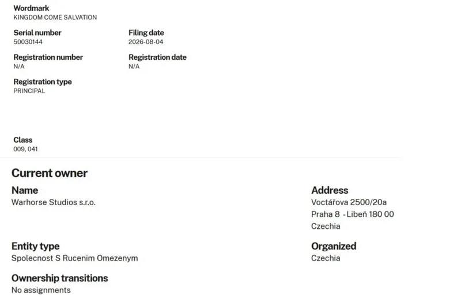Click the owner name Warhorse Studios s.r.o.

coord(54,202)
